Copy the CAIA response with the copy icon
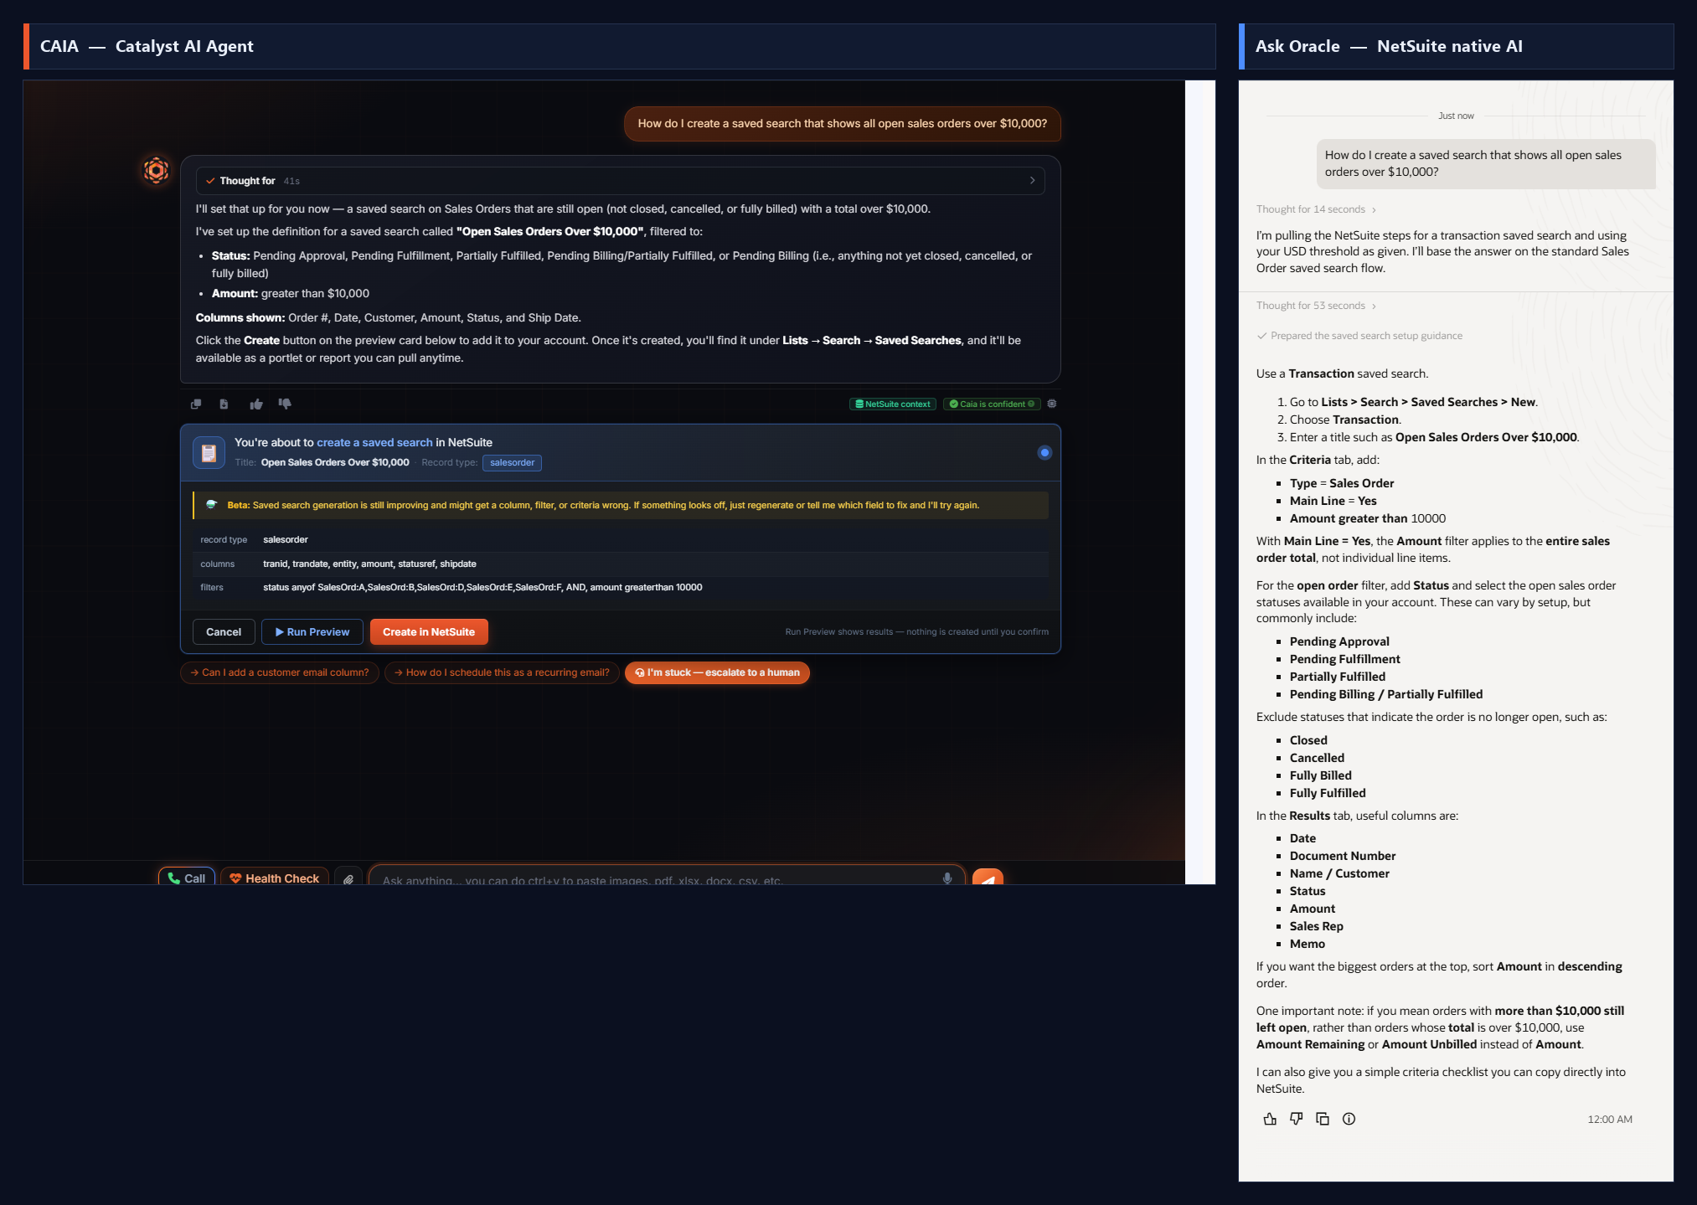 [x=196, y=404]
